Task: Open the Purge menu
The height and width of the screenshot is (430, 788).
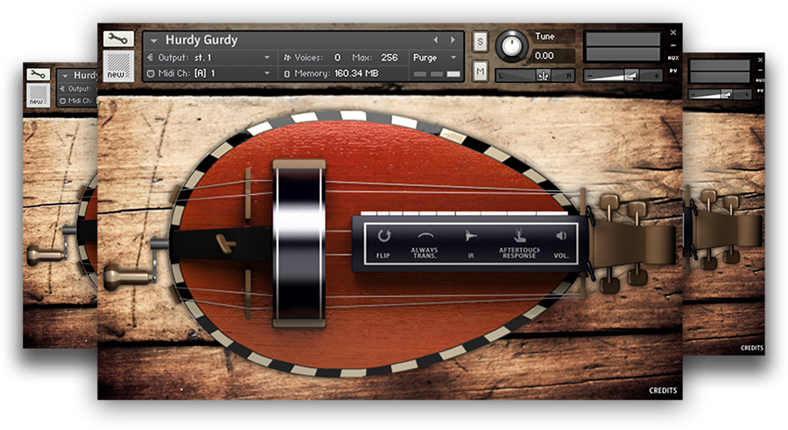Action: click(x=436, y=58)
